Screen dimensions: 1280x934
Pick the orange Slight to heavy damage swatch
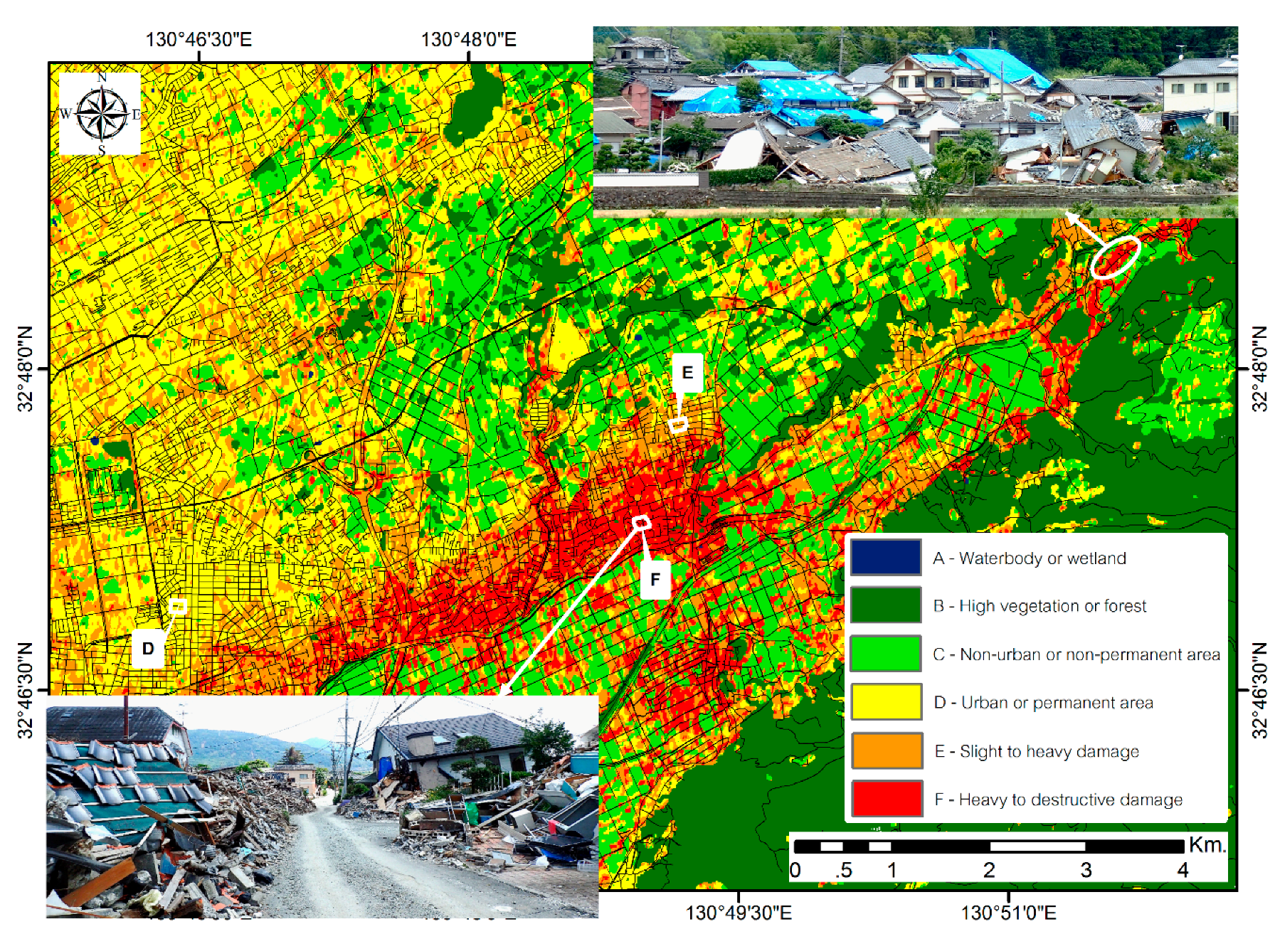[886, 750]
